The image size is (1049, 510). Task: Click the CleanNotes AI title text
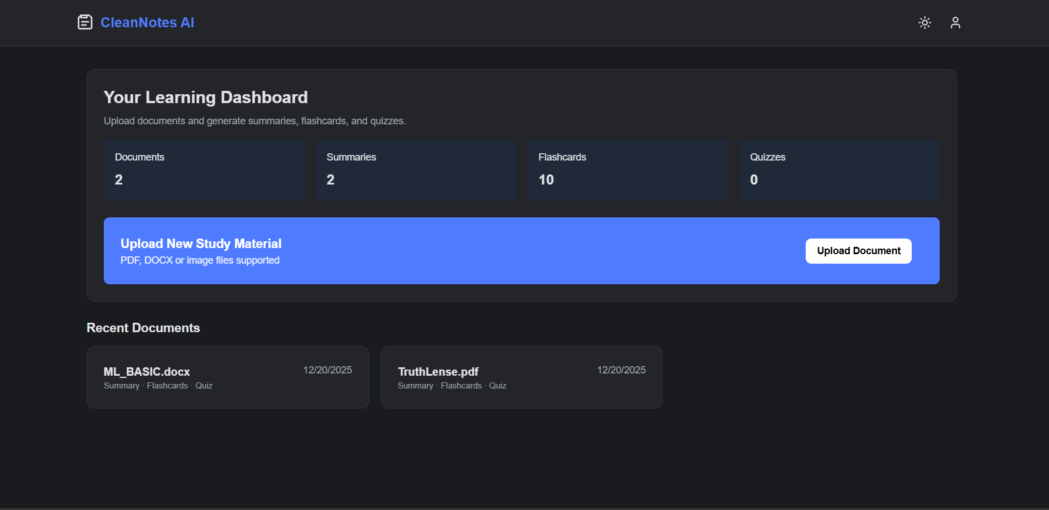(147, 22)
